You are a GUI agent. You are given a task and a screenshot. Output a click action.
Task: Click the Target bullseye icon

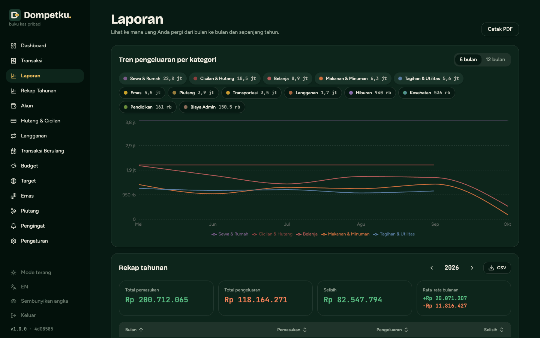13,181
